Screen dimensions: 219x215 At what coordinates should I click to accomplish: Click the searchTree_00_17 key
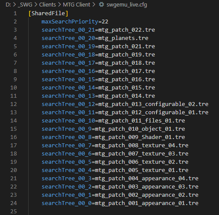click(68, 63)
